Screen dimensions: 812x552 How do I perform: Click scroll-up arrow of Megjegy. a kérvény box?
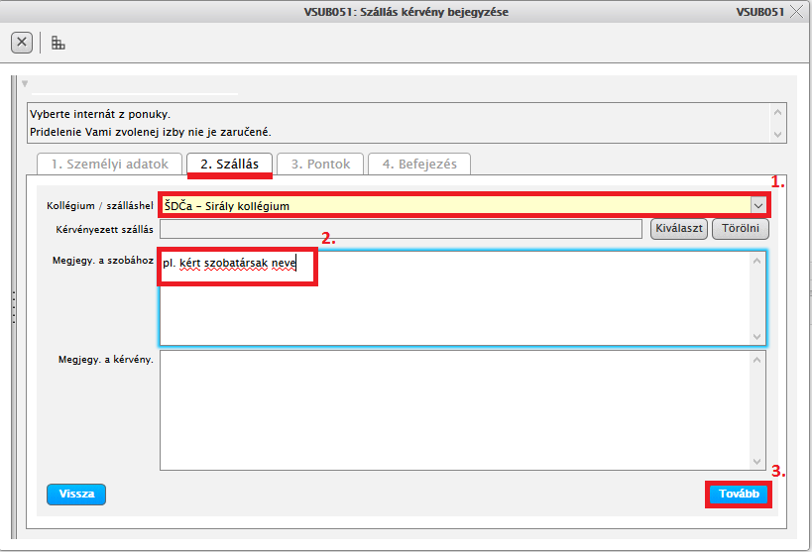click(x=758, y=359)
